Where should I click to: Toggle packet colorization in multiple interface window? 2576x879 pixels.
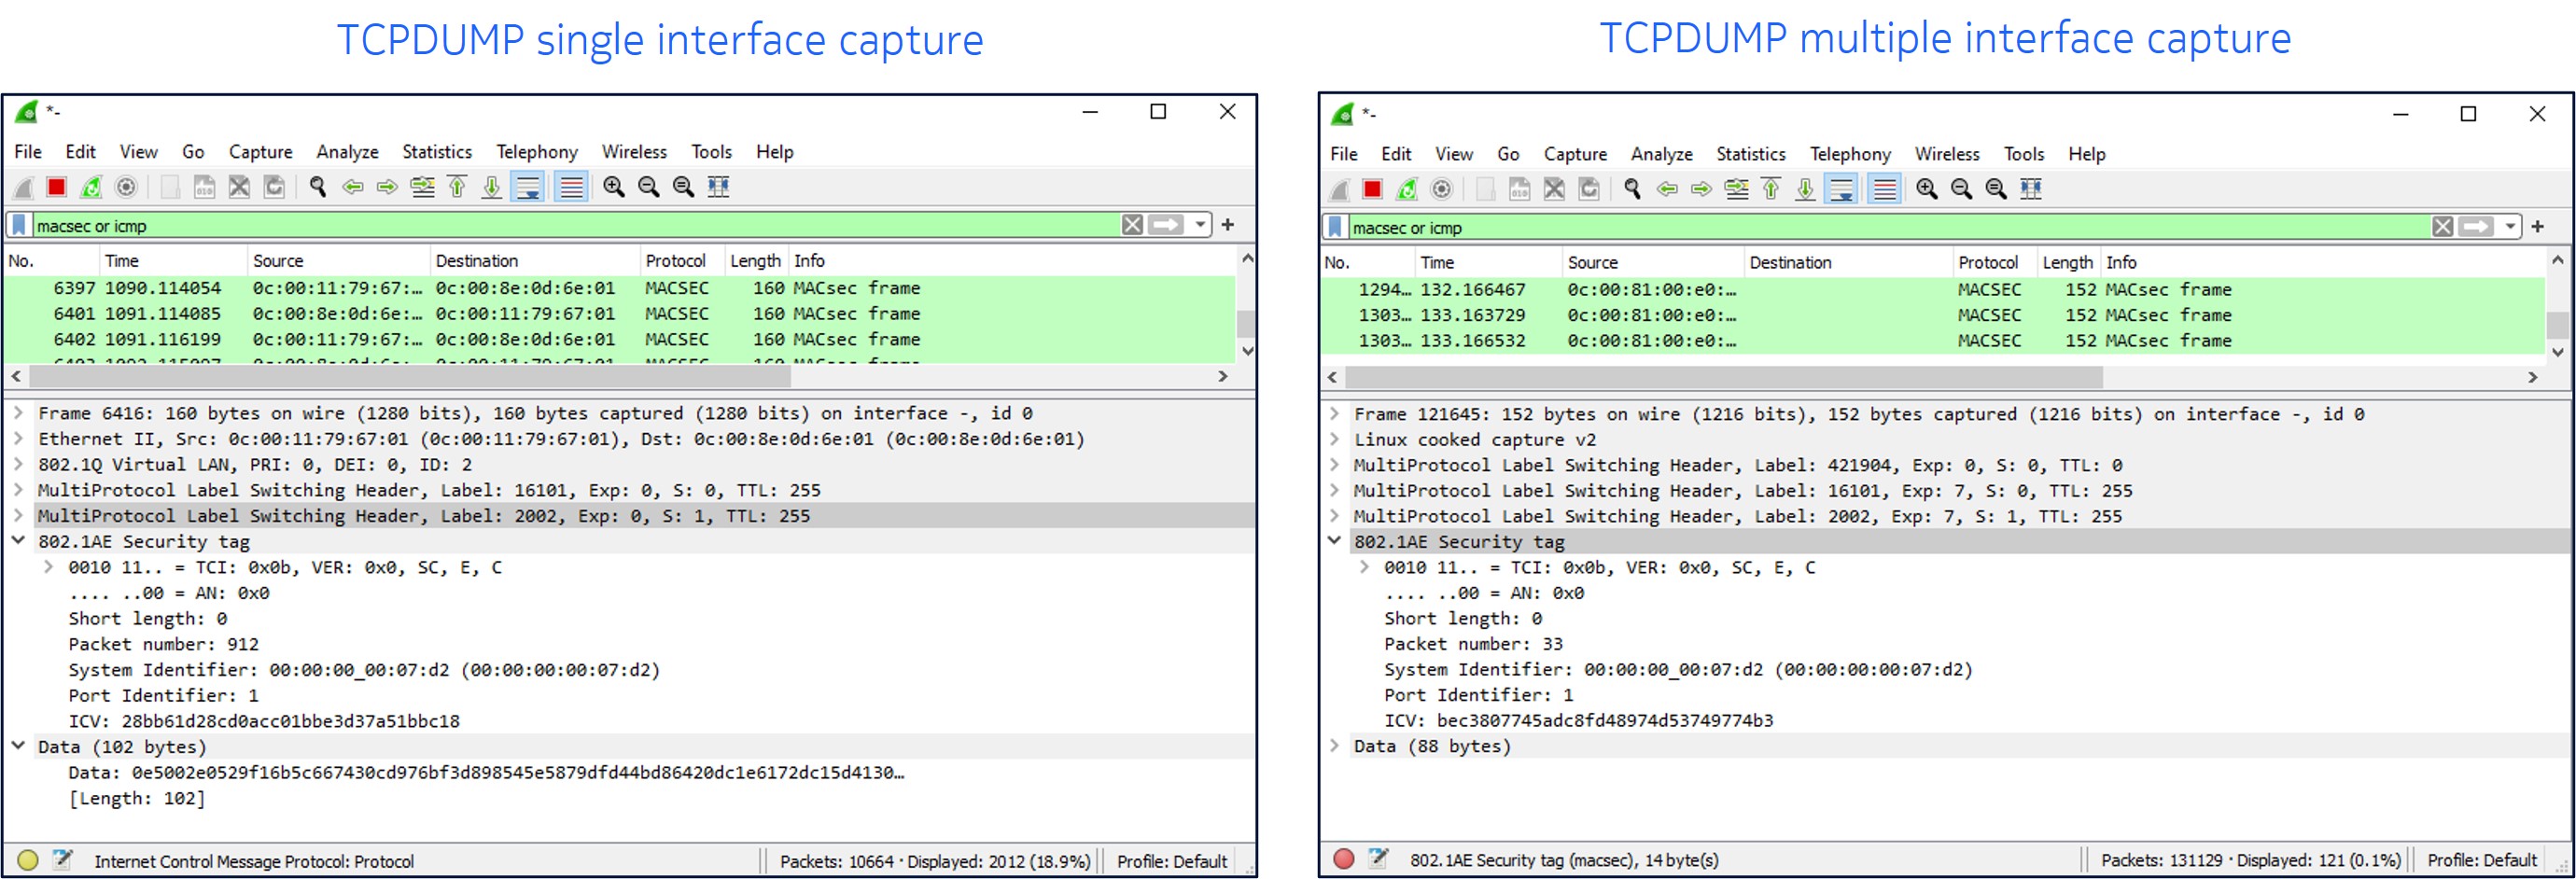[x=1885, y=189]
